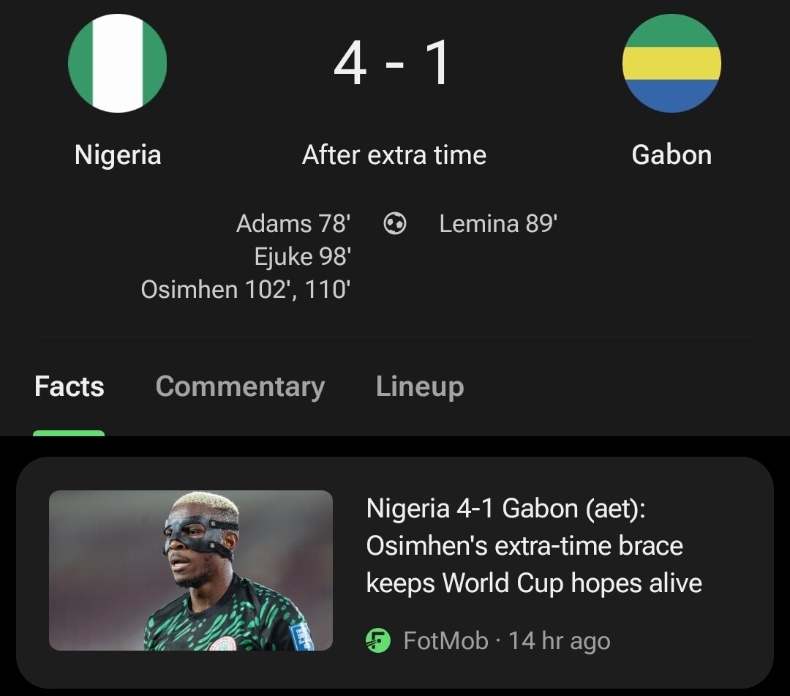This screenshot has width=790, height=696.
Task: Read the Osimhen extra-time brace headline
Action: [534, 546]
